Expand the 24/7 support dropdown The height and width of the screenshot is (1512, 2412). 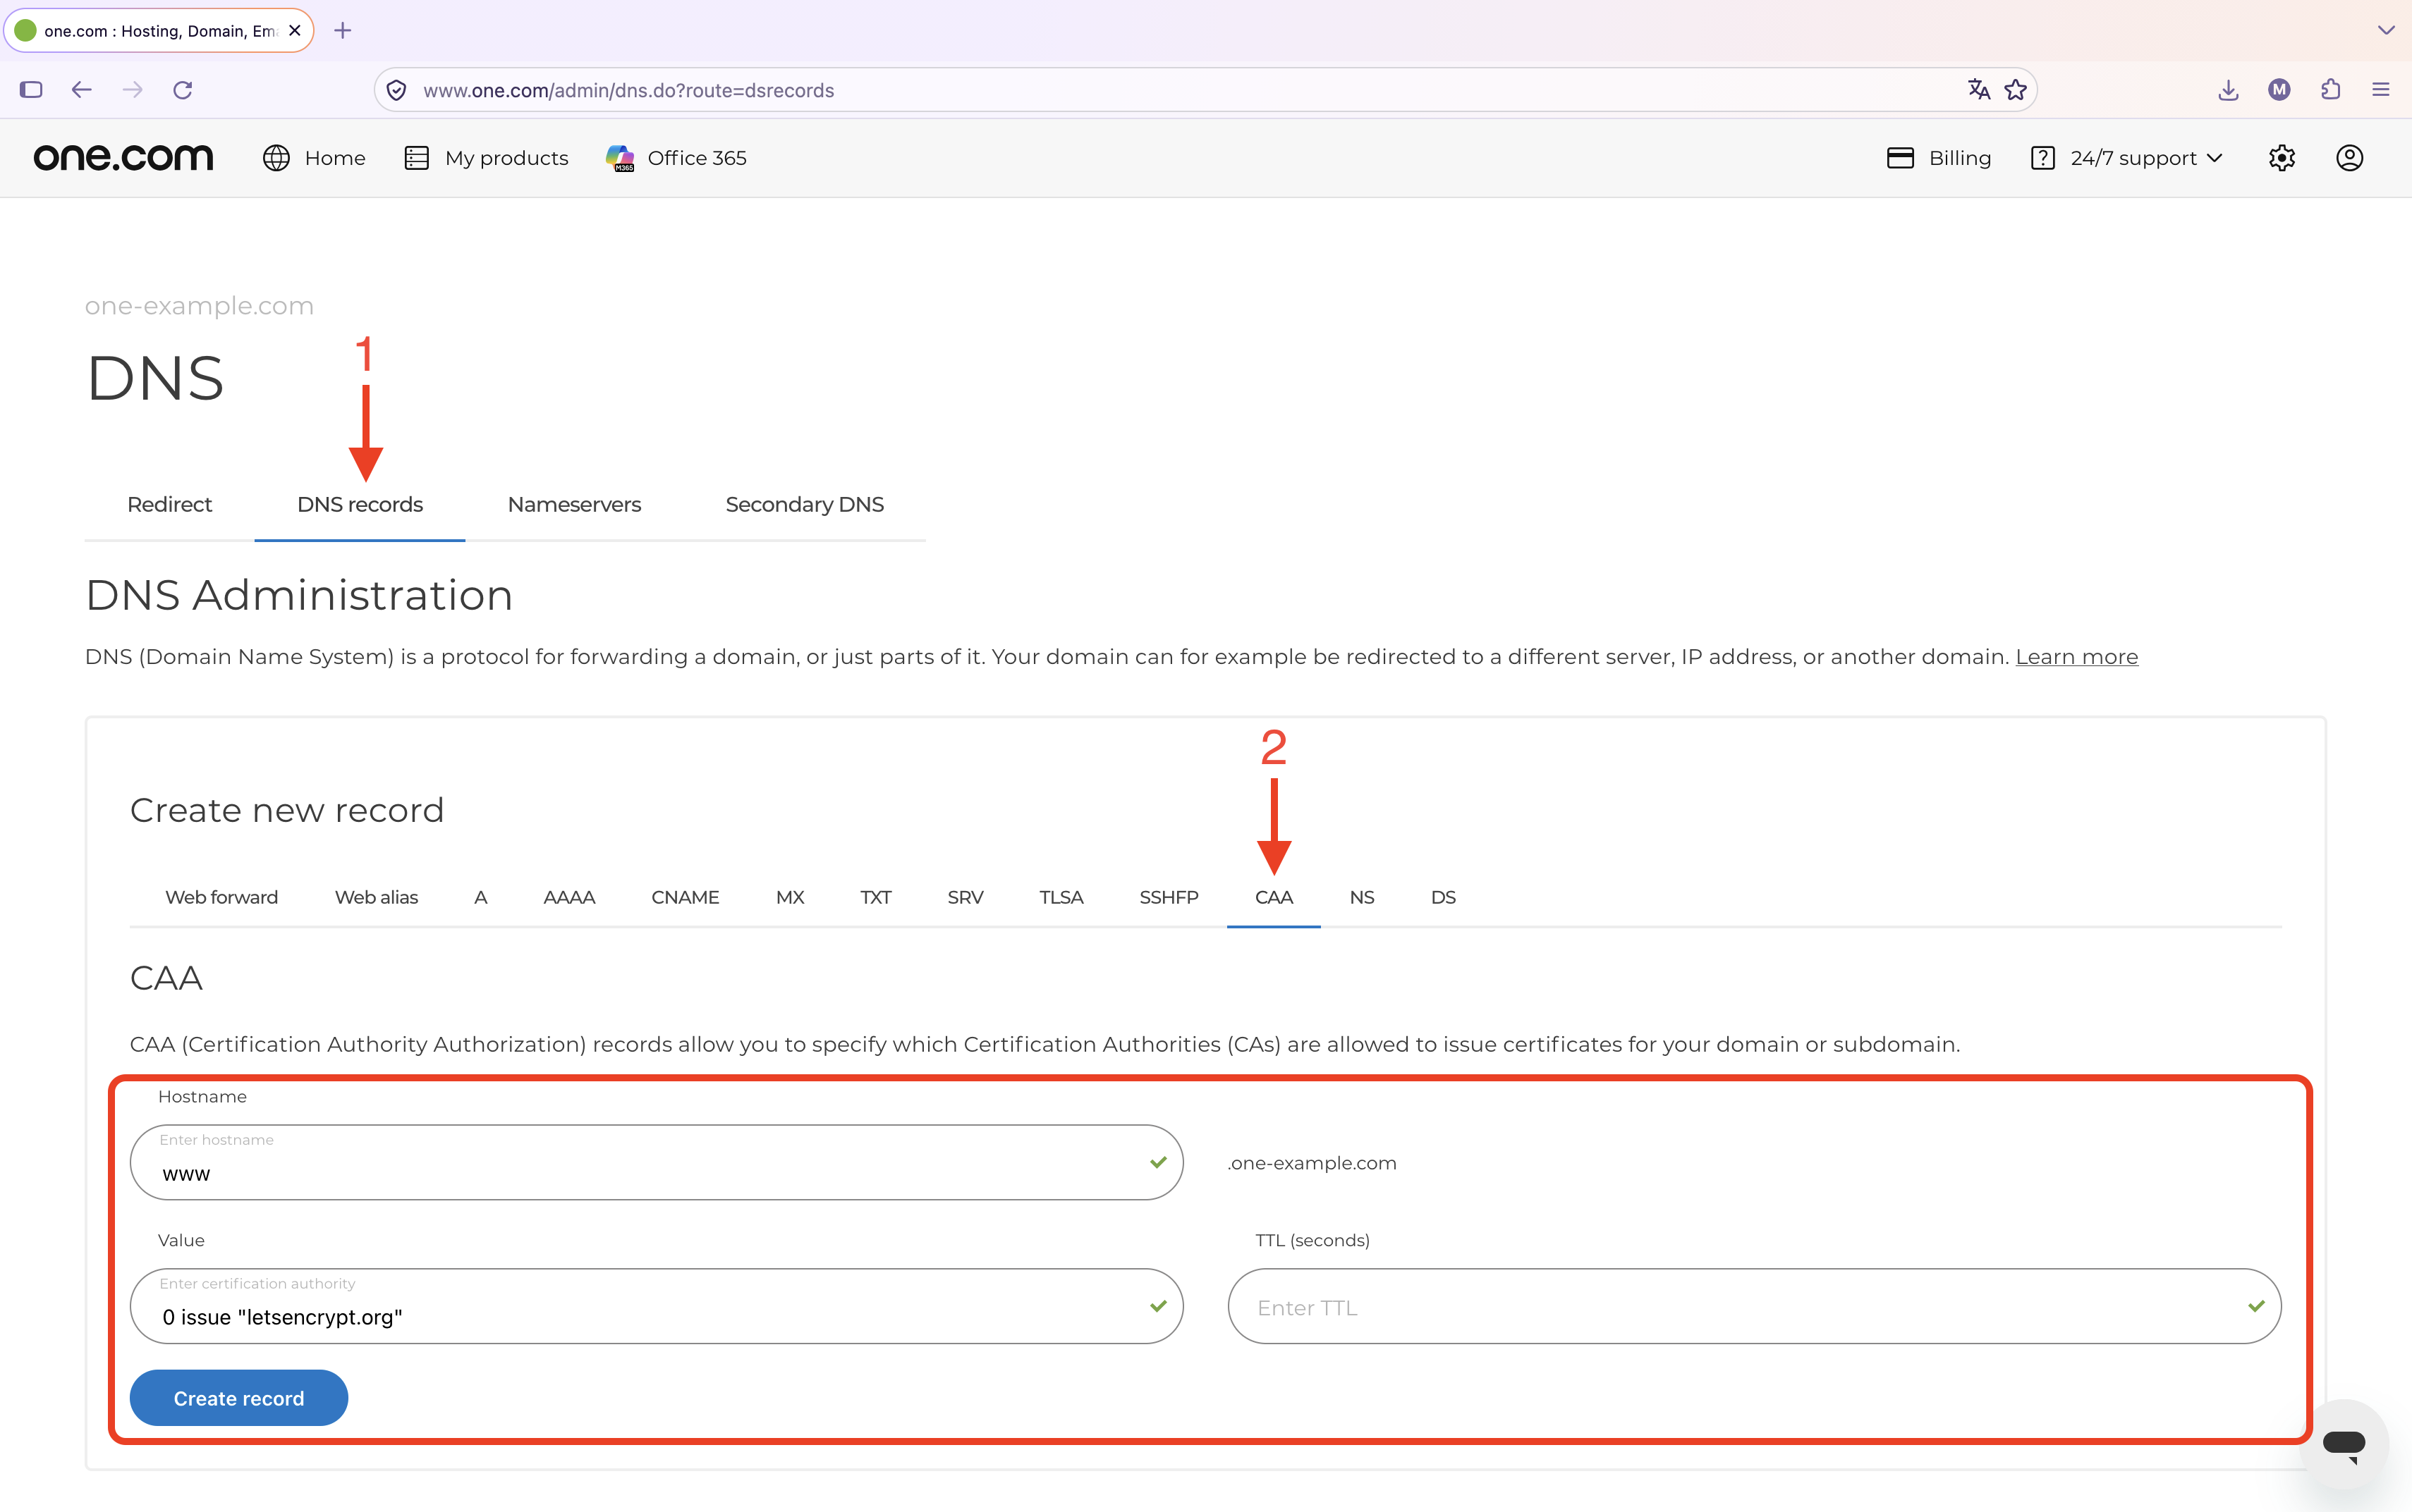pyautogui.click(x=2127, y=158)
